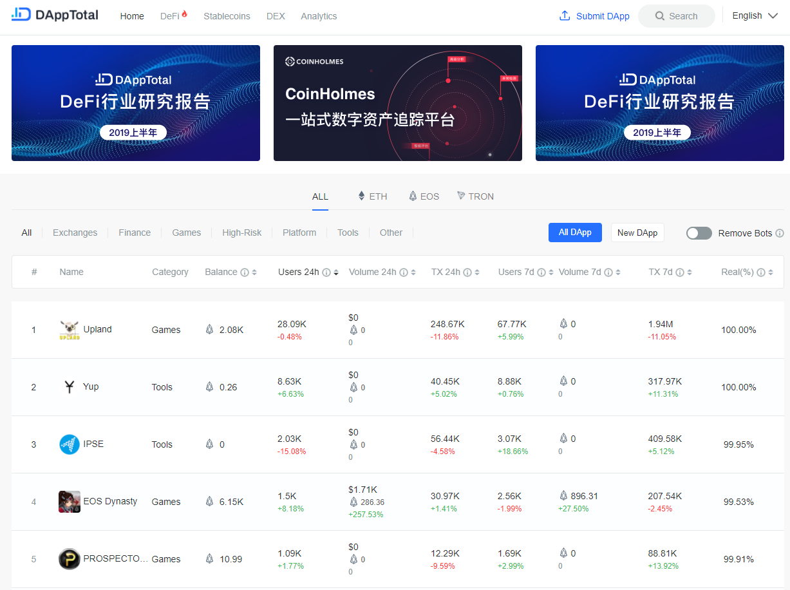Switch to the TRON tab
Viewport: 790px width, 590px height.
pyautogui.click(x=475, y=196)
